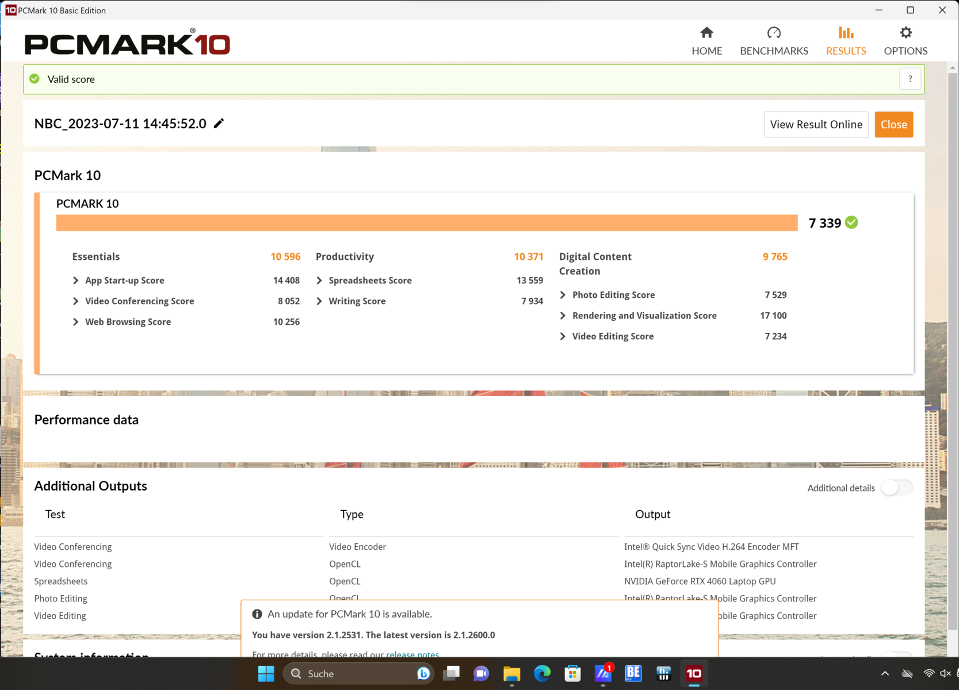
Task: Expand the Video Conferencing Score row
Action: pos(76,301)
